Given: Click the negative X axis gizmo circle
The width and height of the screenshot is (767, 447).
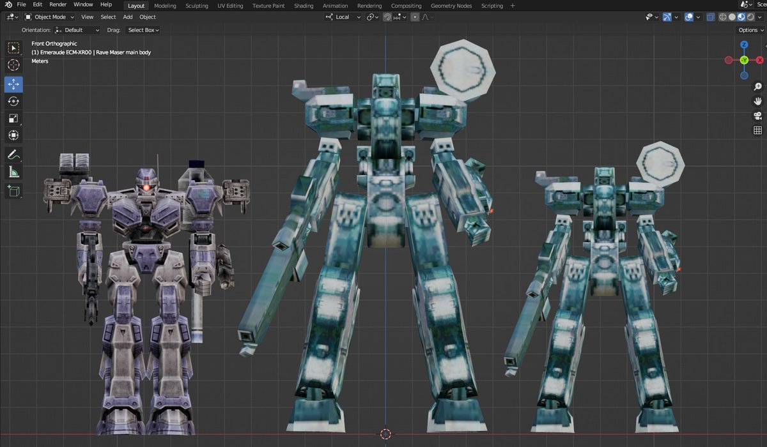Looking at the screenshot, I should point(729,60).
